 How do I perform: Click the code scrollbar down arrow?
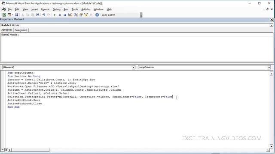coord(271,146)
